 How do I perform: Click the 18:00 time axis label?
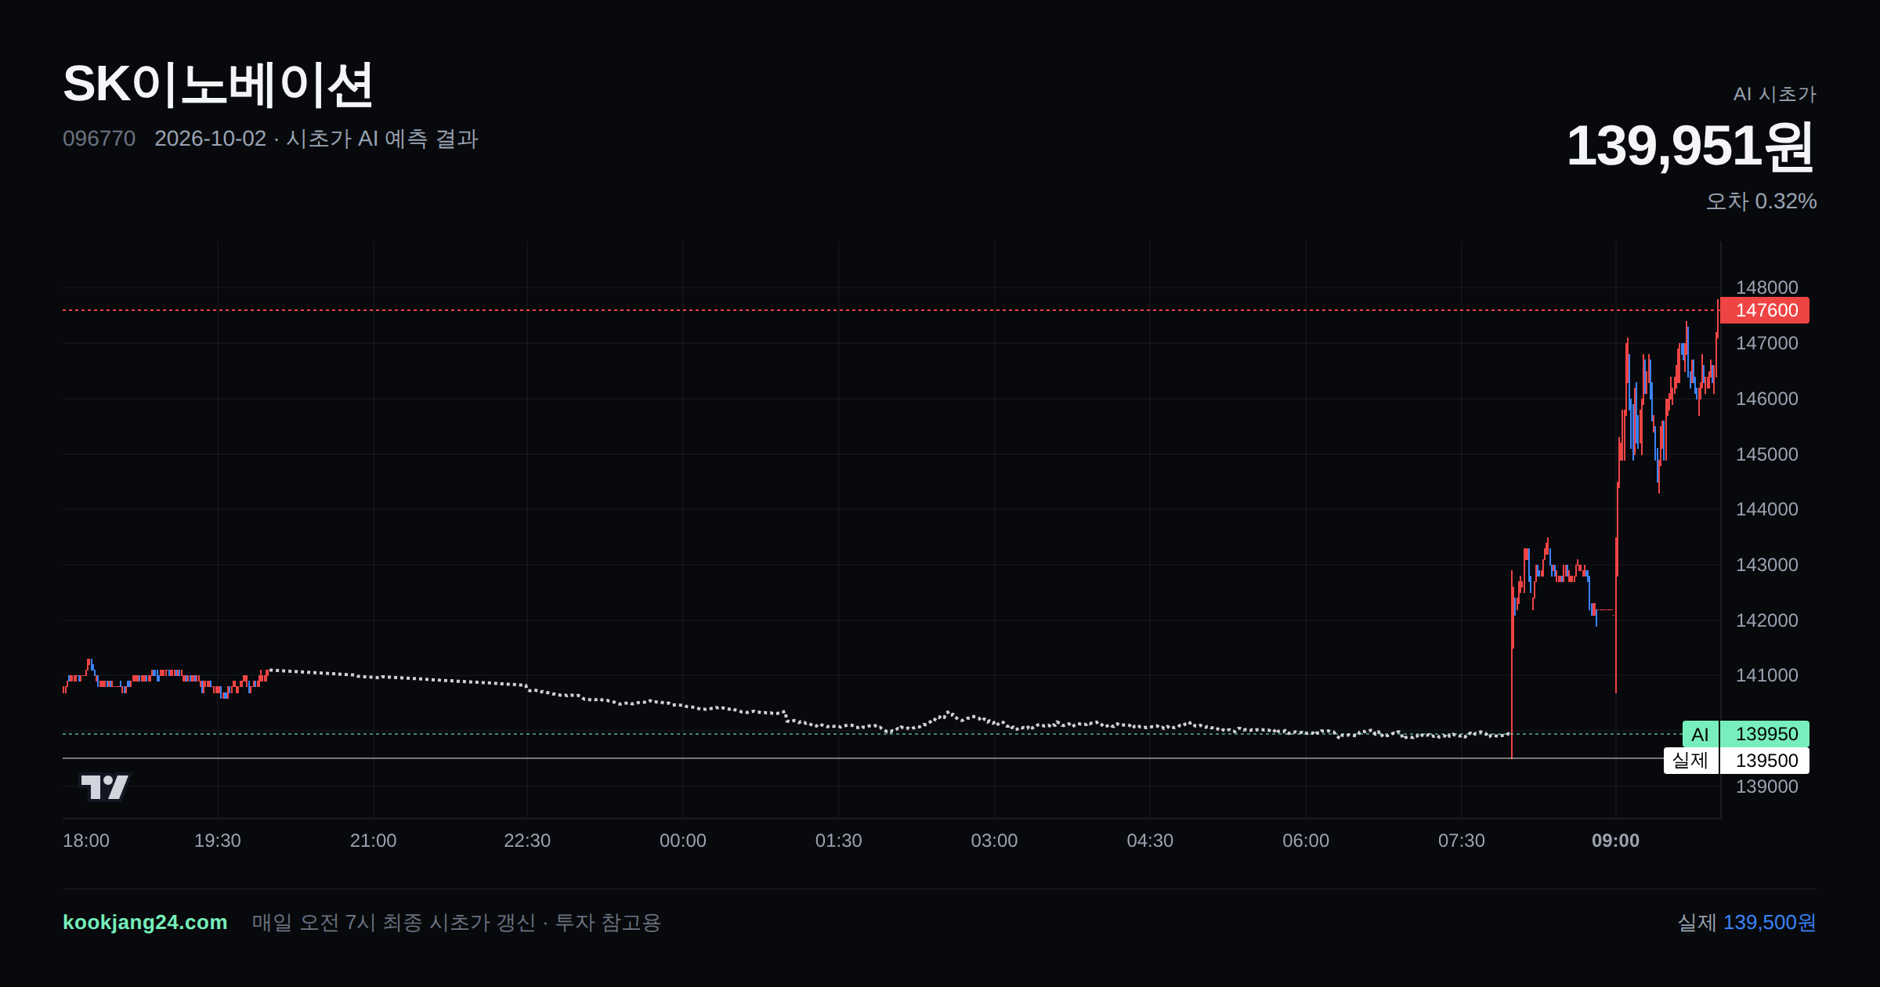(86, 841)
